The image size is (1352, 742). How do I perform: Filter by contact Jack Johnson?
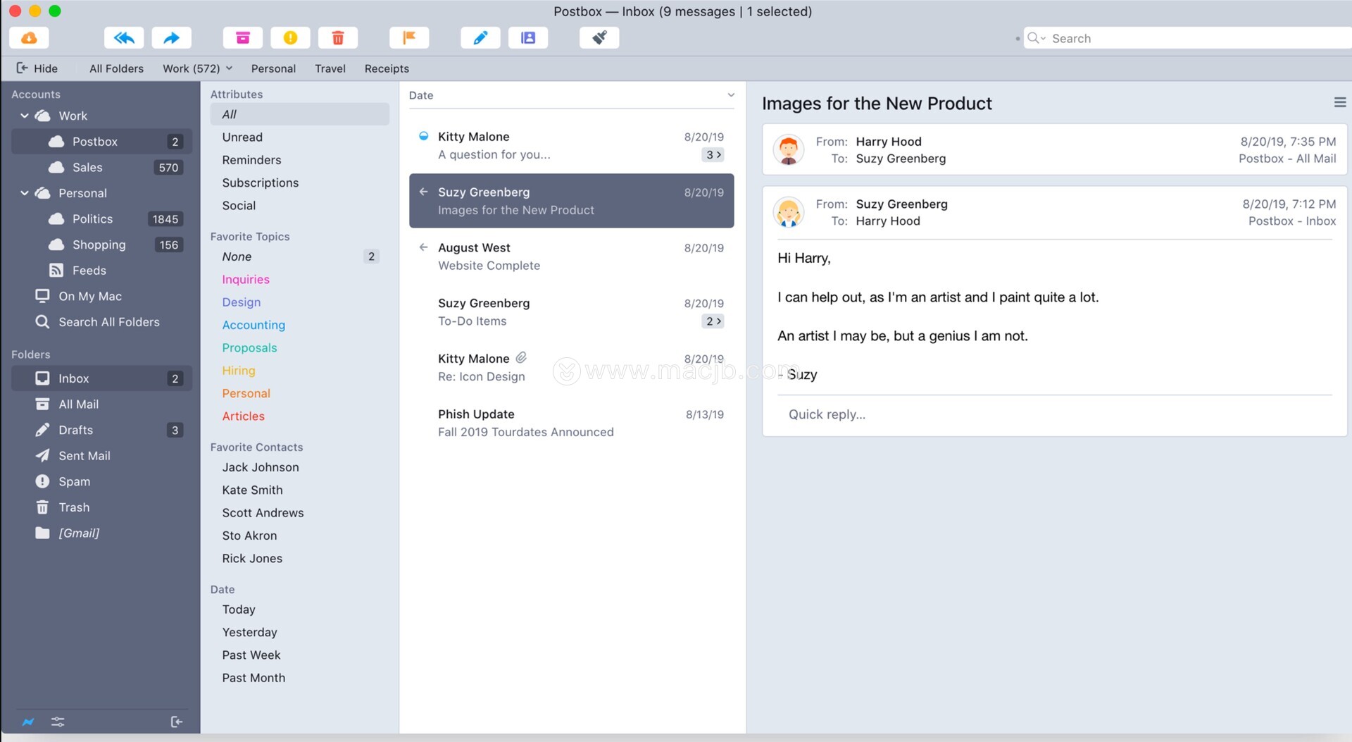click(261, 467)
